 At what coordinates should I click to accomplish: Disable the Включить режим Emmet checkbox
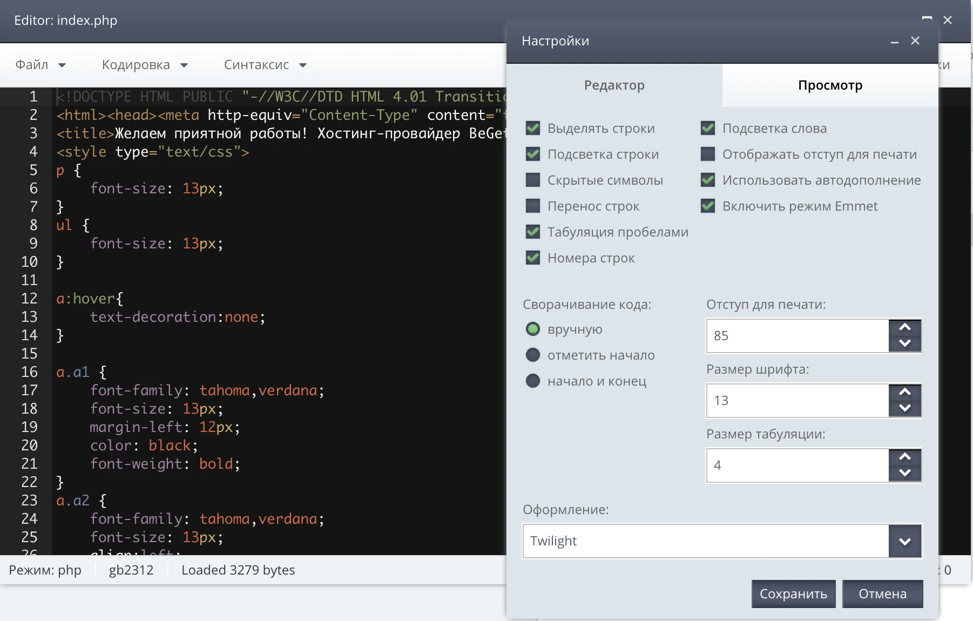coord(708,206)
